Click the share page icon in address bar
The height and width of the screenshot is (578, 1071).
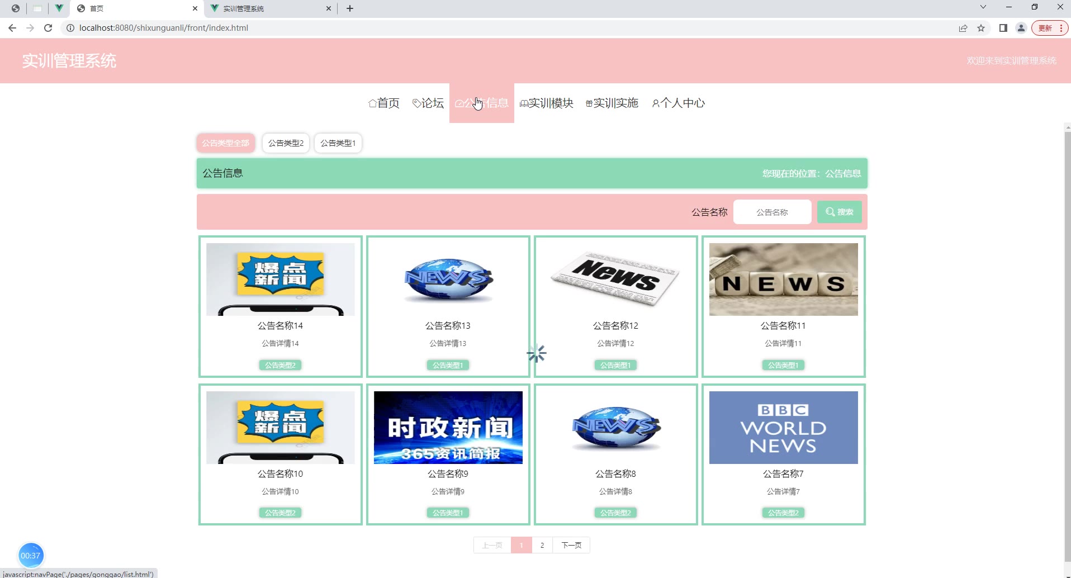[x=963, y=28]
